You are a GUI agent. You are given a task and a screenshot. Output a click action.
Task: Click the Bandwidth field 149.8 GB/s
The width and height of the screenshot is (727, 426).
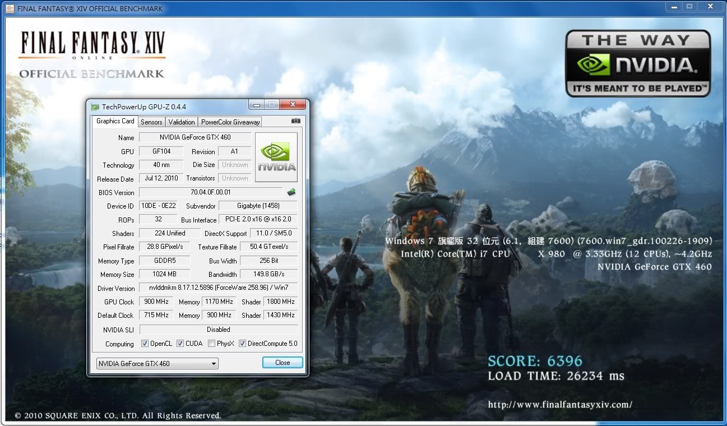[x=268, y=274]
